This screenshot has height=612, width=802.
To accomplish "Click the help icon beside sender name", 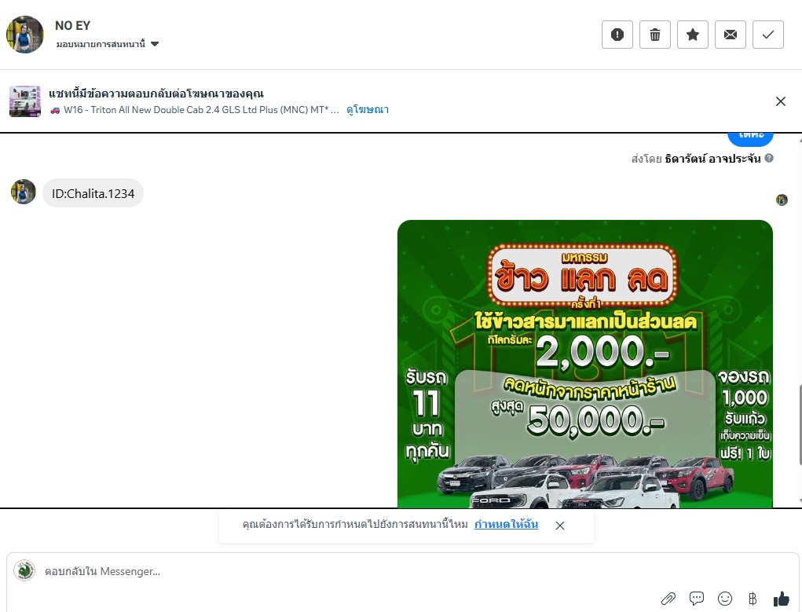I will click(769, 158).
